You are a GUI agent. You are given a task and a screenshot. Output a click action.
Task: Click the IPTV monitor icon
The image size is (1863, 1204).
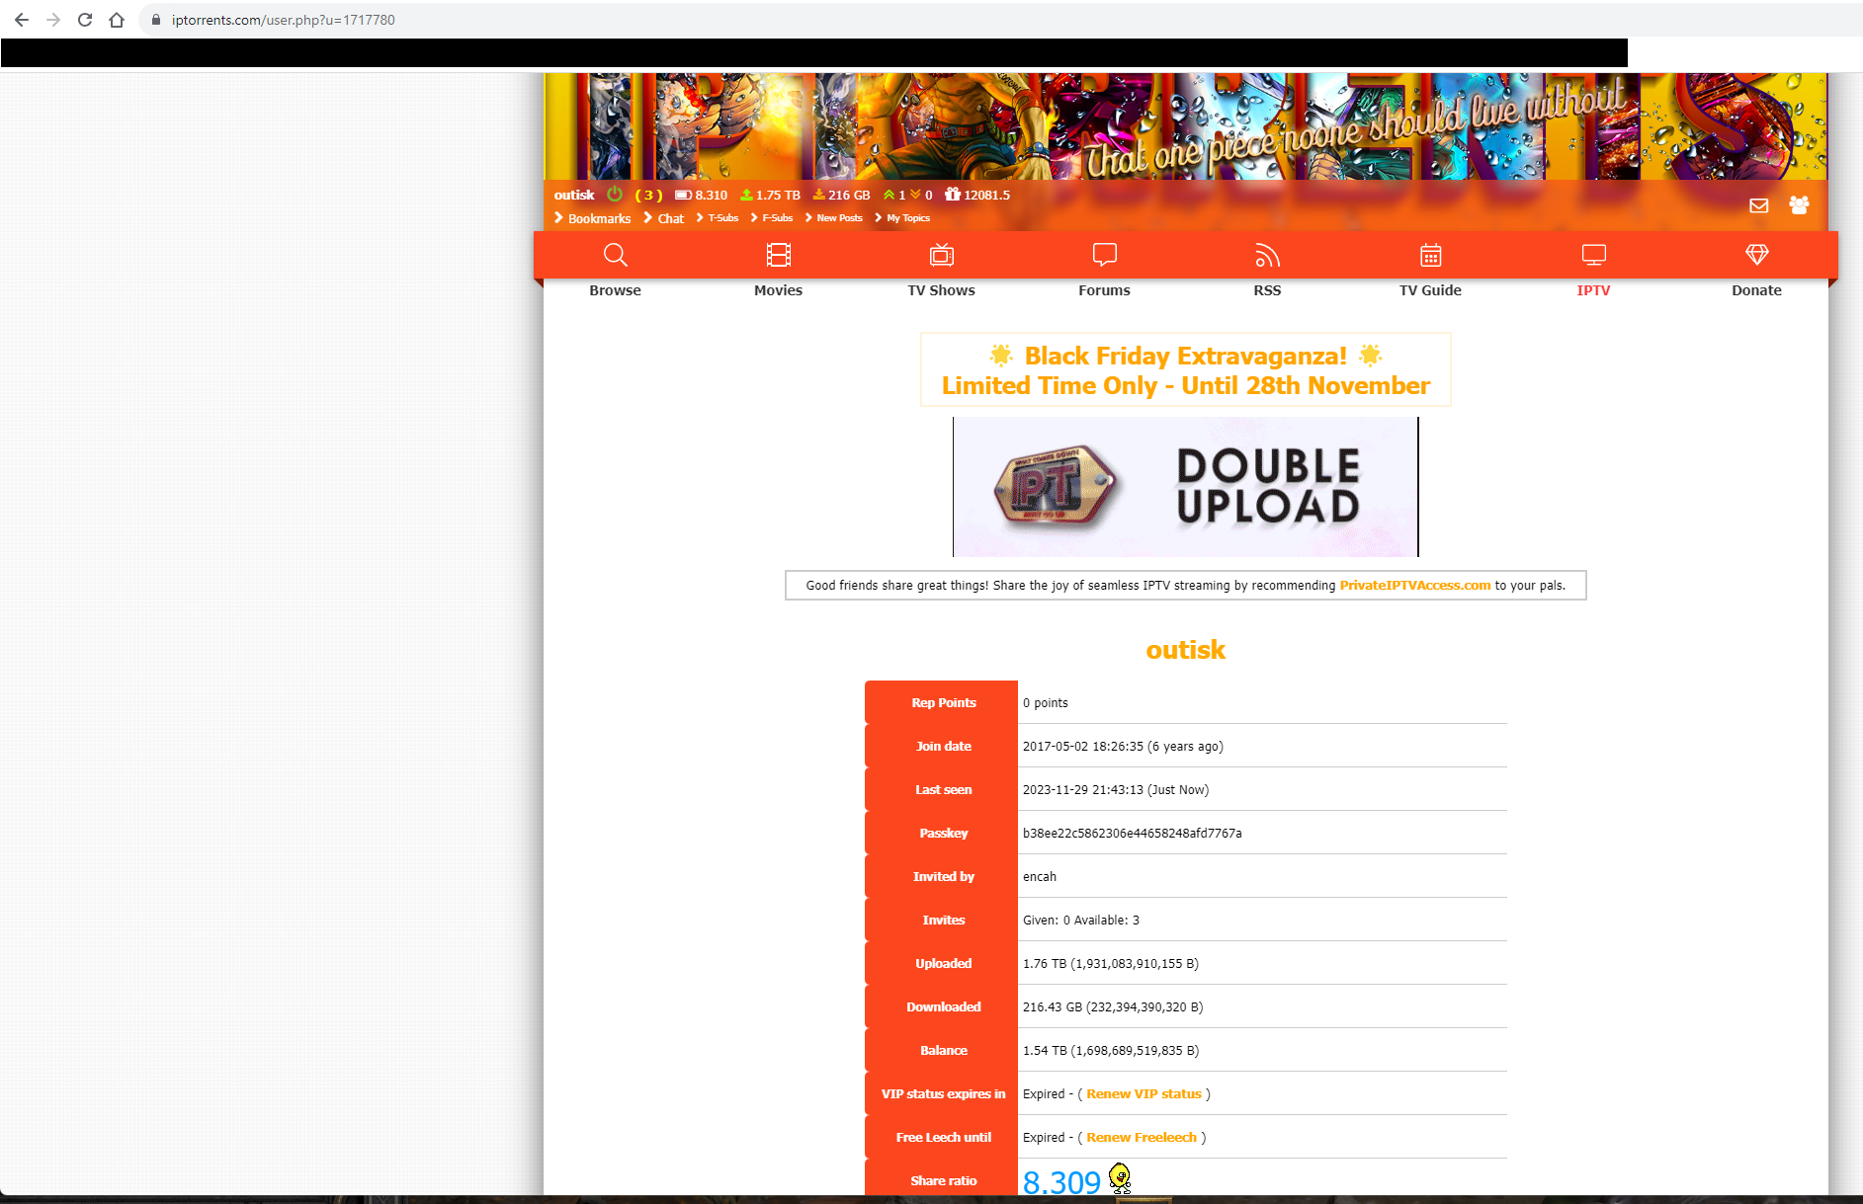tap(1594, 255)
